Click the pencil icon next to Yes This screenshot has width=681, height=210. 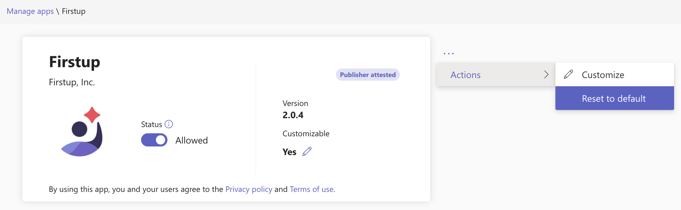coord(307,151)
